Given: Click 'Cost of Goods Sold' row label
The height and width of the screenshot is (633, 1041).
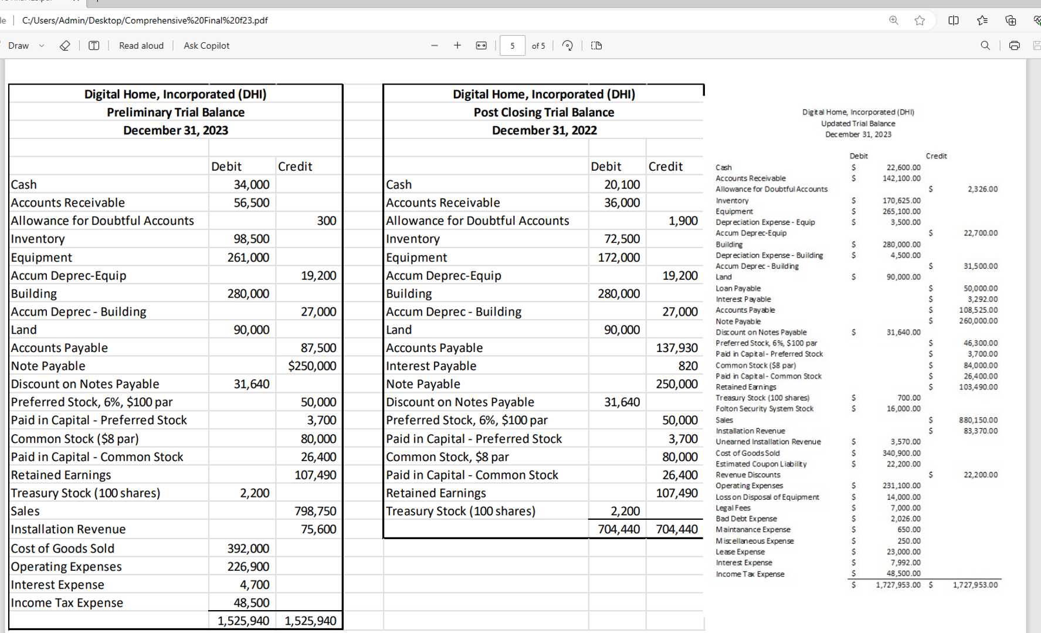Looking at the screenshot, I should (x=63, y=549).
